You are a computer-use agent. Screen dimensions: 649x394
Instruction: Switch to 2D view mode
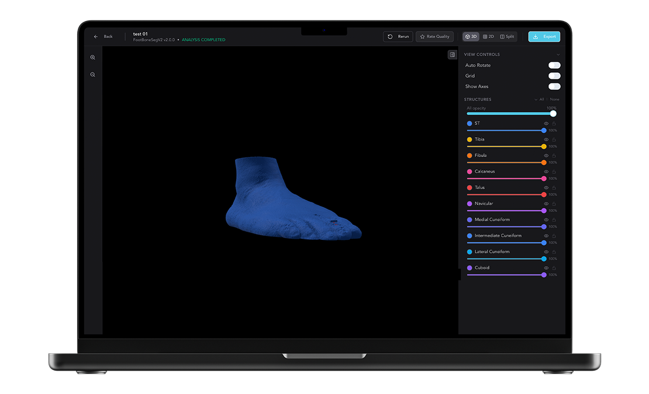click(x=488, y=36)
